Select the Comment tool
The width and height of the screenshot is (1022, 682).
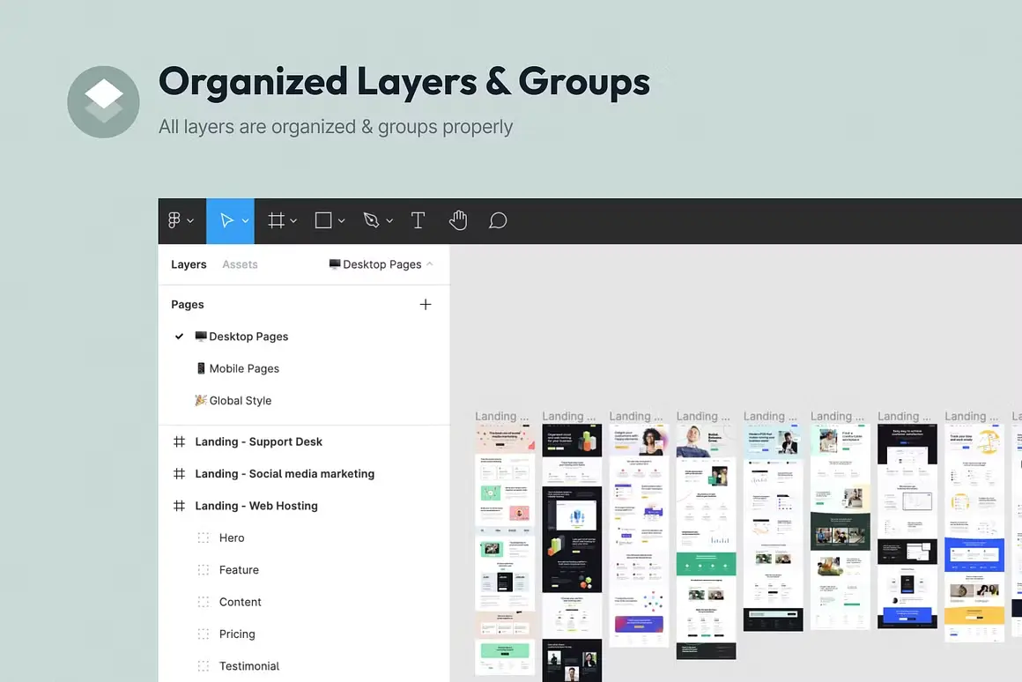coord(498,221)
